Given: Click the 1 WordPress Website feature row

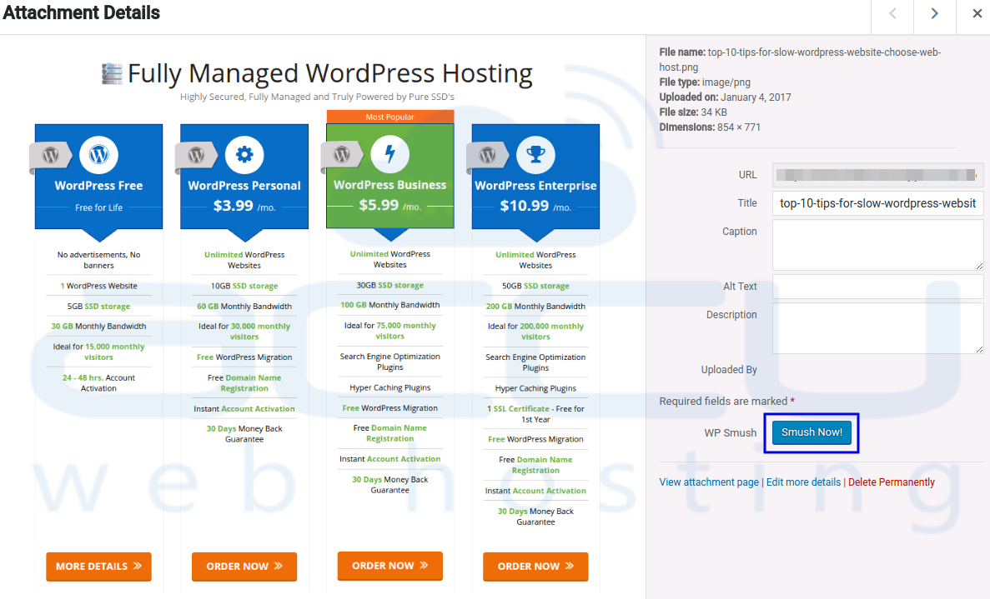Looking at the screenshot, I should 98,286.
